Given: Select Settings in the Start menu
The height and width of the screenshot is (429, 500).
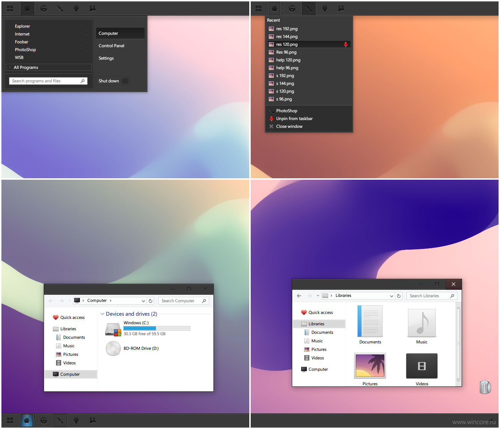Looking at the screenshot, I should point(106,58).
